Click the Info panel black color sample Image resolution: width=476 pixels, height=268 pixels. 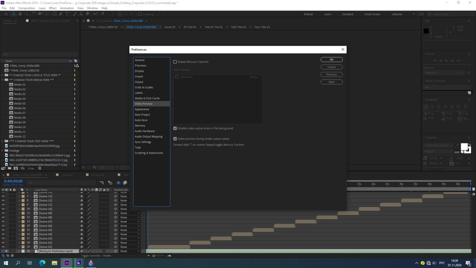coord(426,31)
